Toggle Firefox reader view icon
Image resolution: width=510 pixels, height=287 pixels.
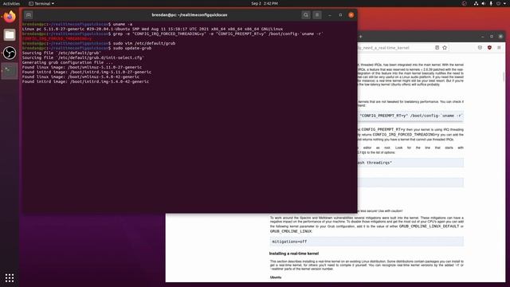pos(437,48)
